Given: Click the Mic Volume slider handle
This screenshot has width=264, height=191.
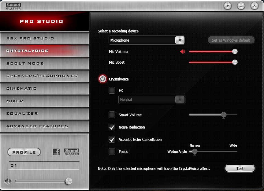Looking at the screenshot, I should click(x=235, y=51).
